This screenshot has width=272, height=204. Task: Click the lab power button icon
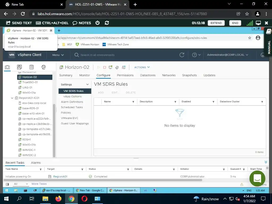[x=97, y=23]
